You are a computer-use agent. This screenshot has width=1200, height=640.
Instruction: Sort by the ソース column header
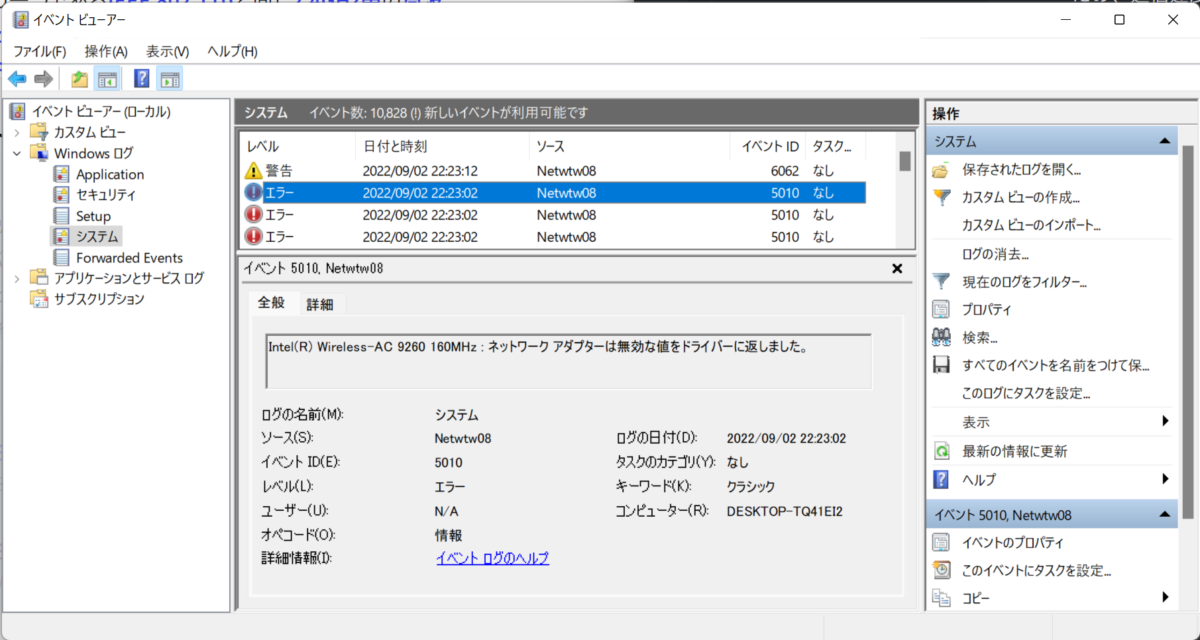[x=629, y=146]
